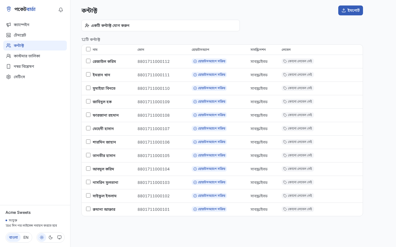Click the পকেটবার্তা logo icon
Viewport: 396px width, 247px height.
pos(9,9)
